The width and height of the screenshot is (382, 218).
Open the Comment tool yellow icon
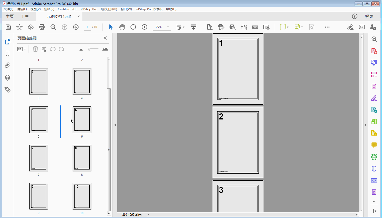click(x=374, y=145)
